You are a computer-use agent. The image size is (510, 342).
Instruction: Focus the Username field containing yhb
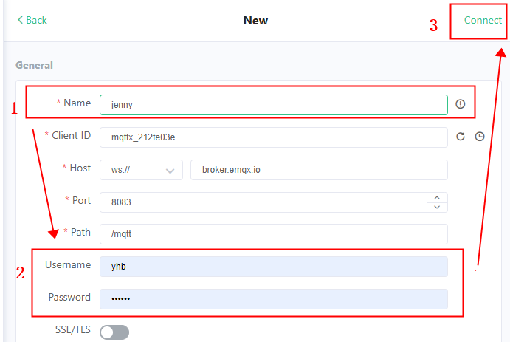coord(273,267)
